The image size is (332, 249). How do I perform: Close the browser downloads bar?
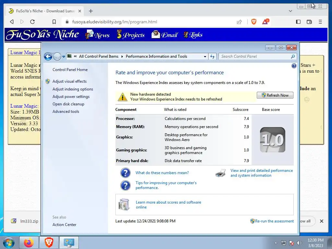[x=321, y=221]
